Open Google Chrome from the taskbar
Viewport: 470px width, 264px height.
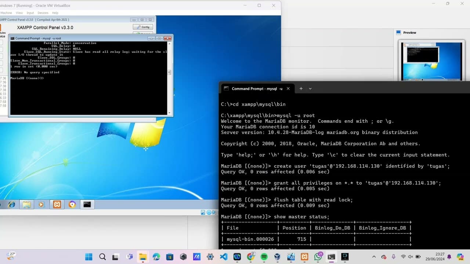pos(250,257)
